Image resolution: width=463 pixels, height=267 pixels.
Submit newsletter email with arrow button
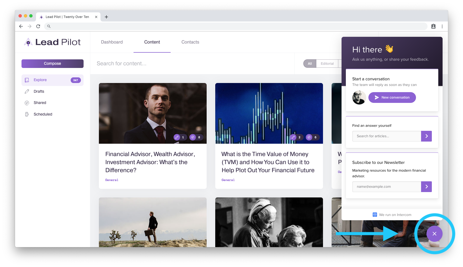pyautogui.click(x=426, y=187)
